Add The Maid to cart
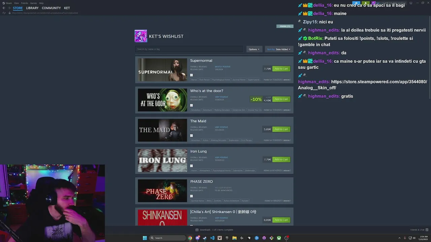Viewport: 431px width, 242px height. click(x=281, y=129)
